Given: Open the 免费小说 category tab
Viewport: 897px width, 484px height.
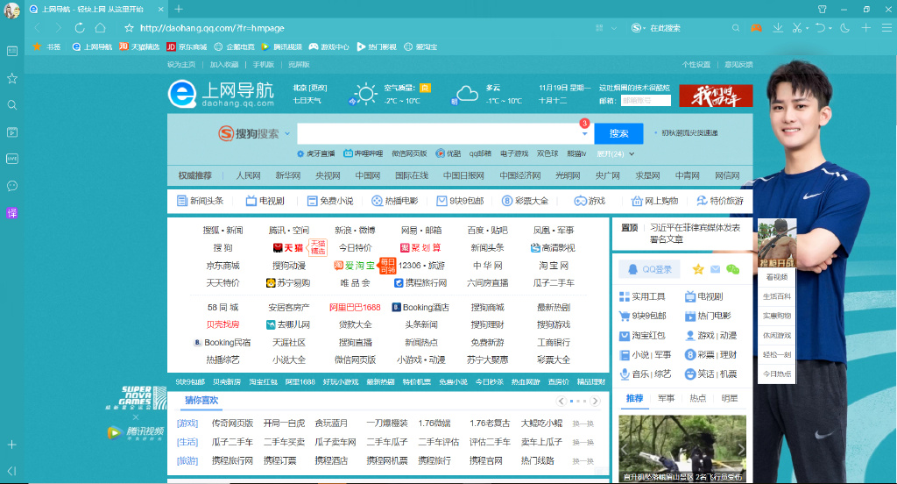Looking at the screenshot, I should point(330,201).
